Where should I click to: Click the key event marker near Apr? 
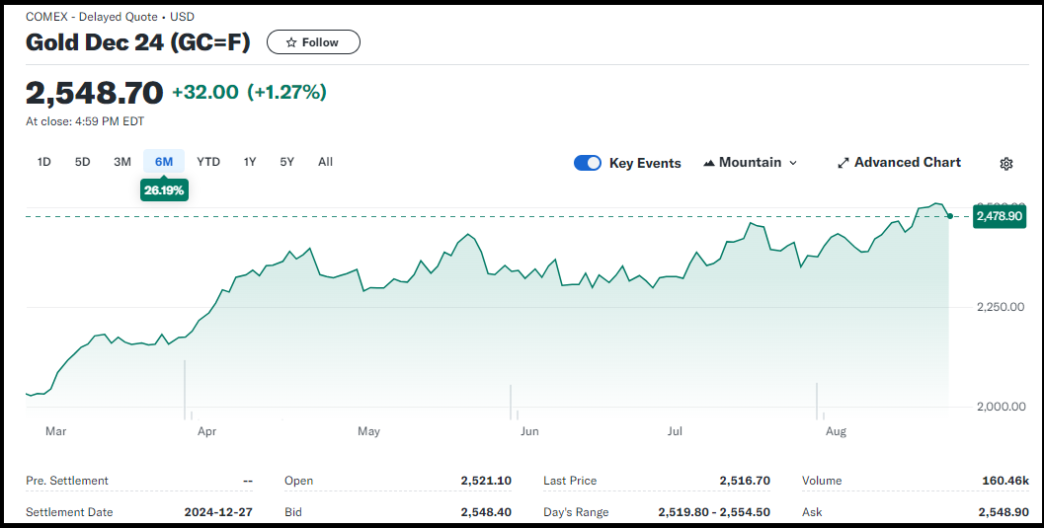tap(185, 391)
